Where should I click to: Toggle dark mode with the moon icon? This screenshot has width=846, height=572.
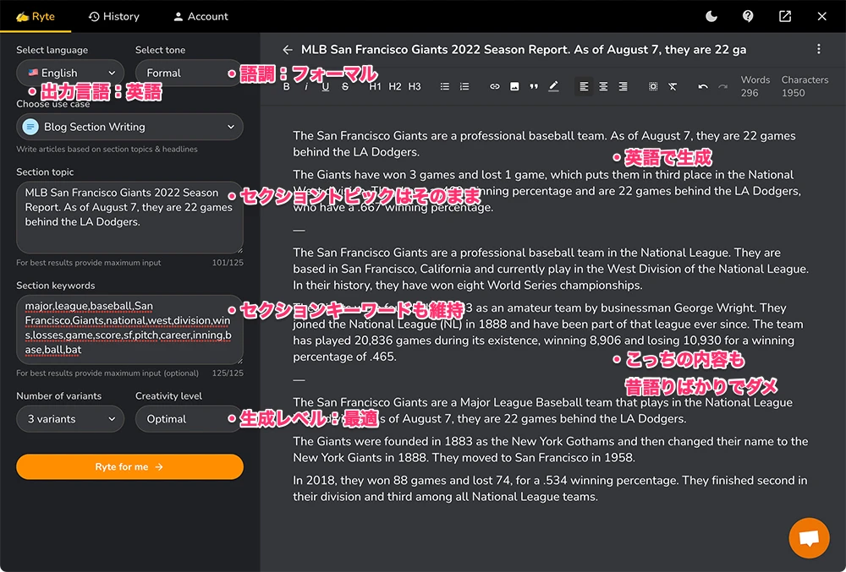click(711, 16)
